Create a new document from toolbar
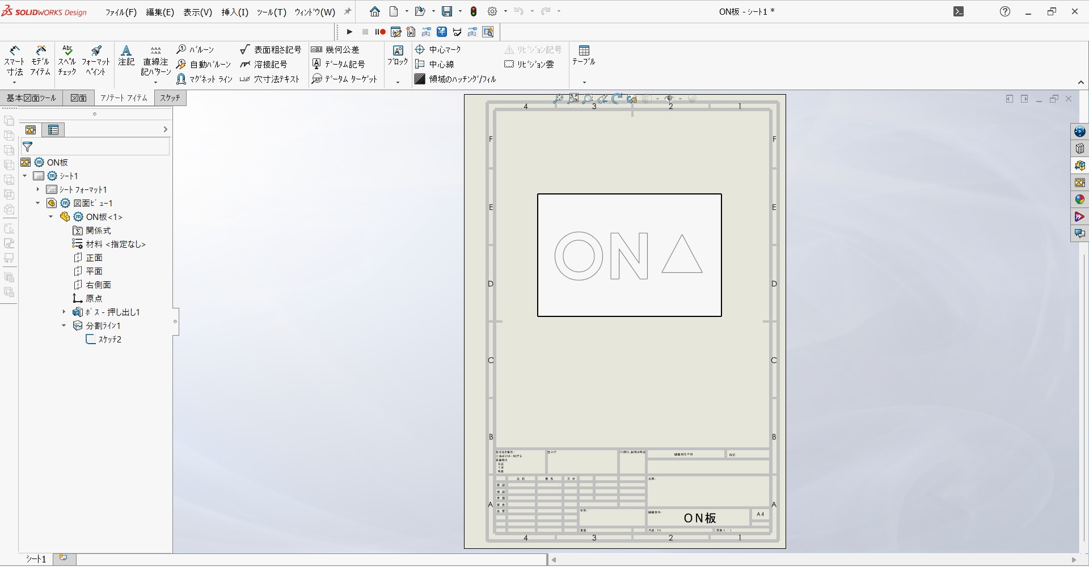 394,11
